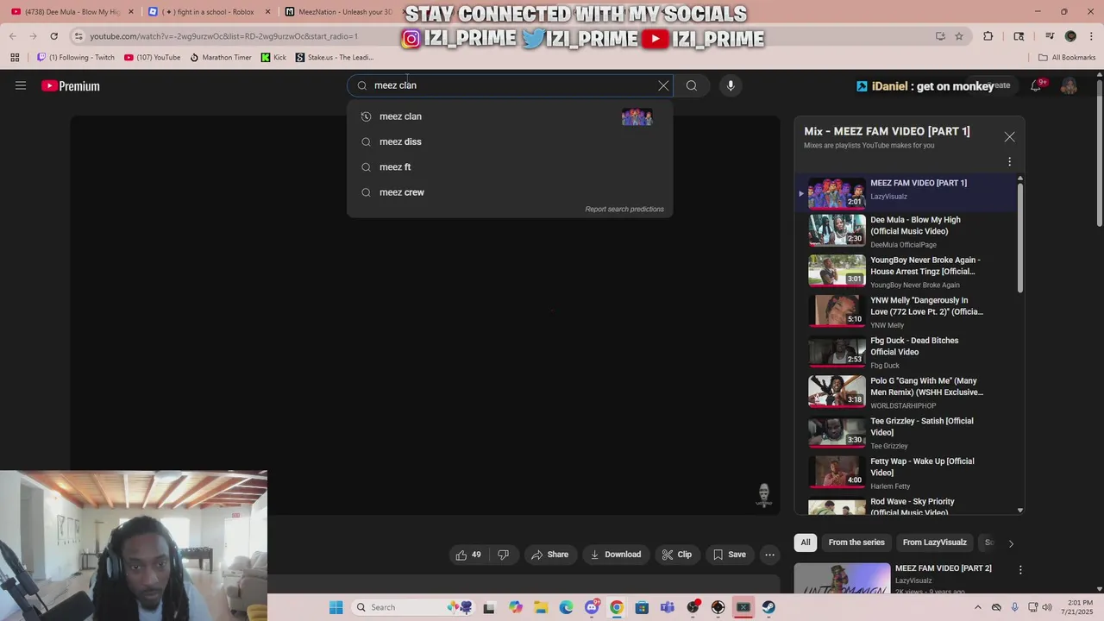Open Steam from the taskbar
The height and width of the screenshot is (621, 1104).
coord(768,607)
